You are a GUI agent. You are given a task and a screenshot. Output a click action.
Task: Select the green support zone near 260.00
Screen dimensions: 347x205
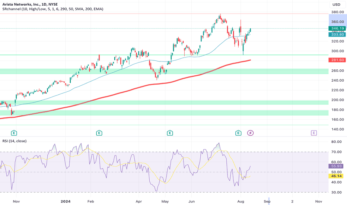[164, 71]
